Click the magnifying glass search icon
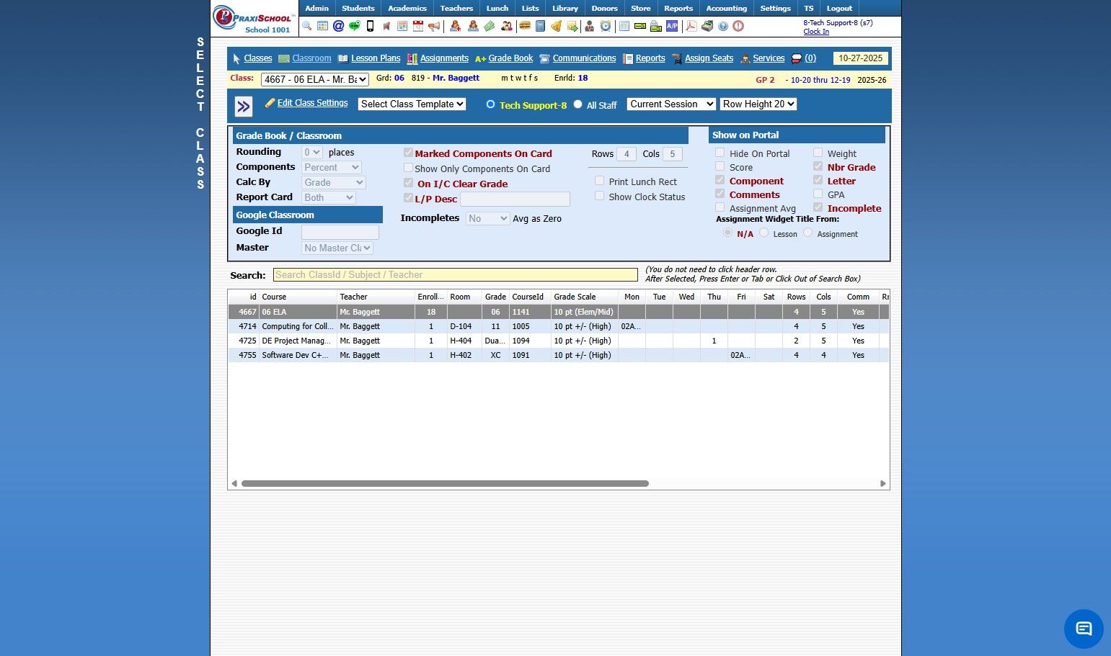Viewport: 1111px width, 656px height. (307, 26)
